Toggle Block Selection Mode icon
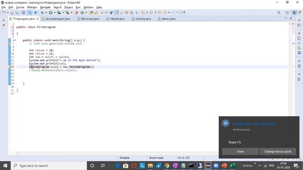Viewport: 303px width, 170px height. tap(132, 13)
